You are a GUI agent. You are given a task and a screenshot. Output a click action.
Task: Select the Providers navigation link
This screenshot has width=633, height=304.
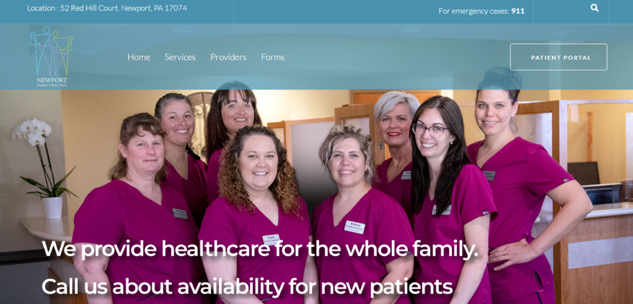tap(228, 57)
